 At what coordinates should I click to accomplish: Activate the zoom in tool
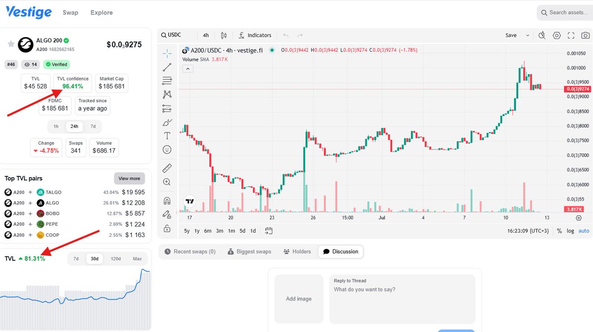click(x=167, y=182)
